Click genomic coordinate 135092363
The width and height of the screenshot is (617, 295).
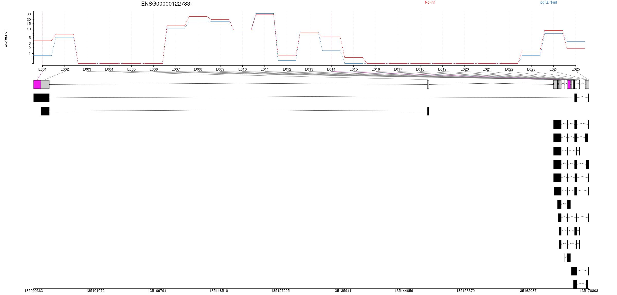(x=34, y=291)
